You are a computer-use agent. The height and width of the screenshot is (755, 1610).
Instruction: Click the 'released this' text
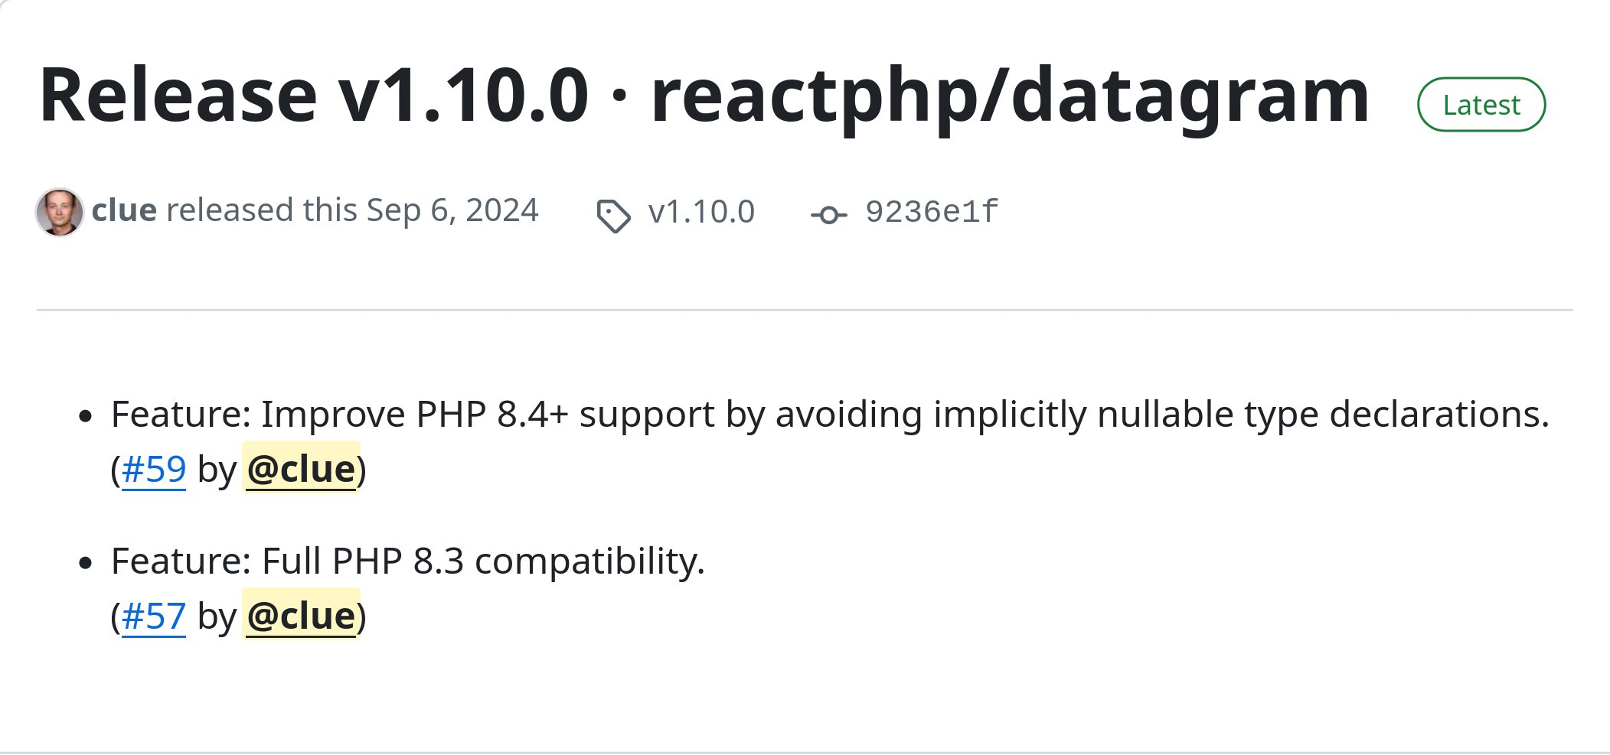point(262,210)
